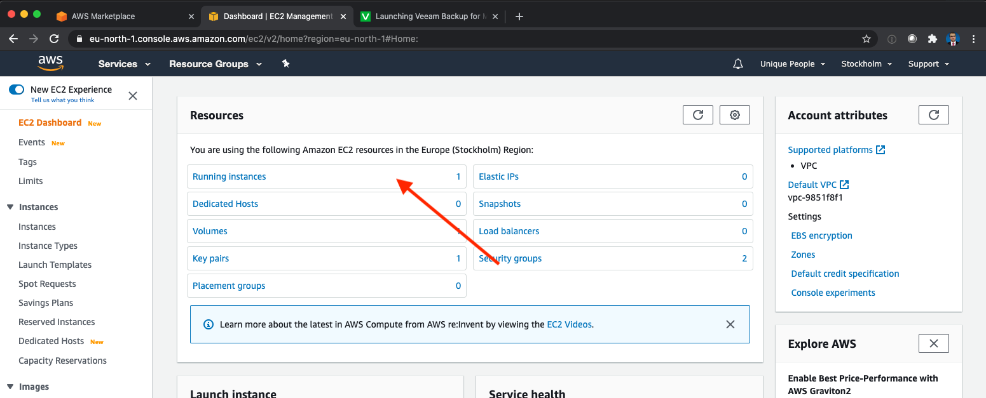Open Tags in the sidebar
The width and height of the screenshot is (986, 398).
(27, 162)
